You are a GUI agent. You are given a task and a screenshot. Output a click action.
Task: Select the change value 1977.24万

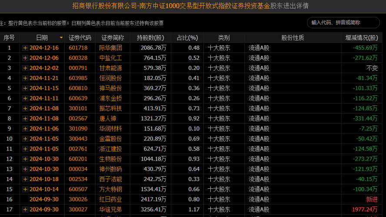[365, 209]
